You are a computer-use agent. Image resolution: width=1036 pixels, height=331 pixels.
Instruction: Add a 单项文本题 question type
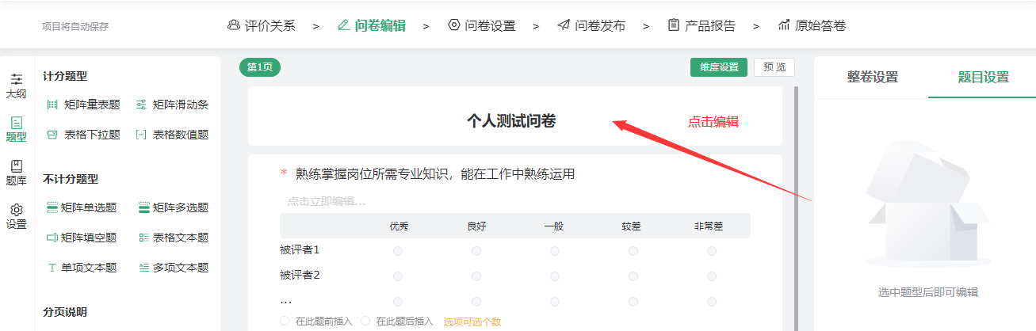point(82,268)
